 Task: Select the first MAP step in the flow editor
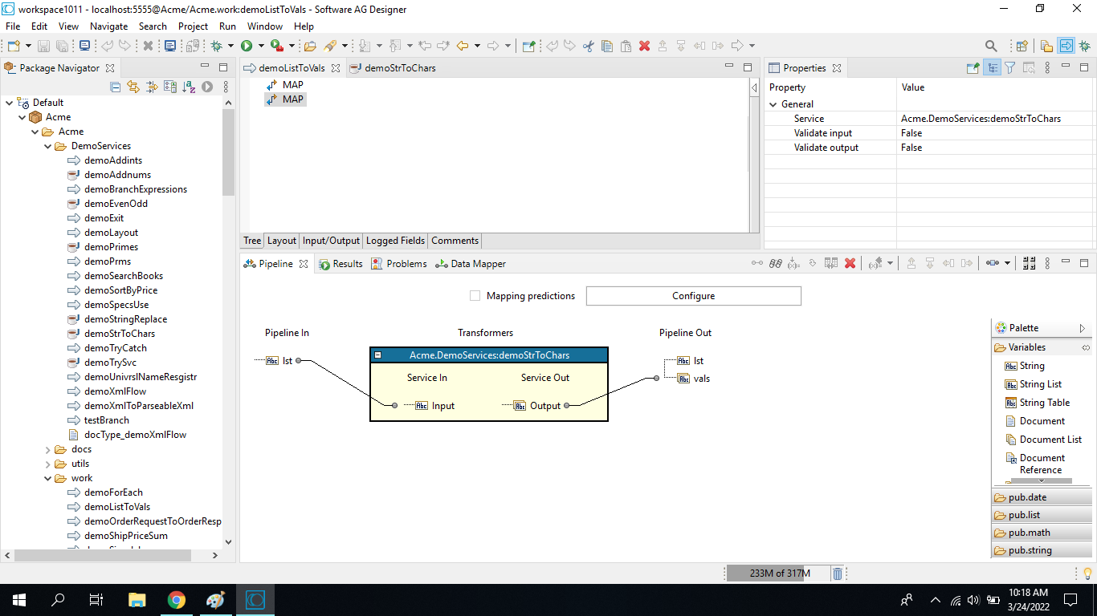click(285, 85)
